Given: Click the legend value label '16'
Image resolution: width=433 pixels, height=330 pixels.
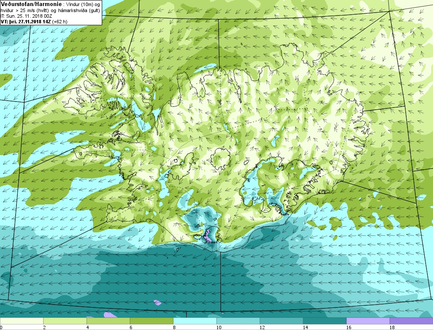Looking at the screenshot, I should click(x=349, y=327).
